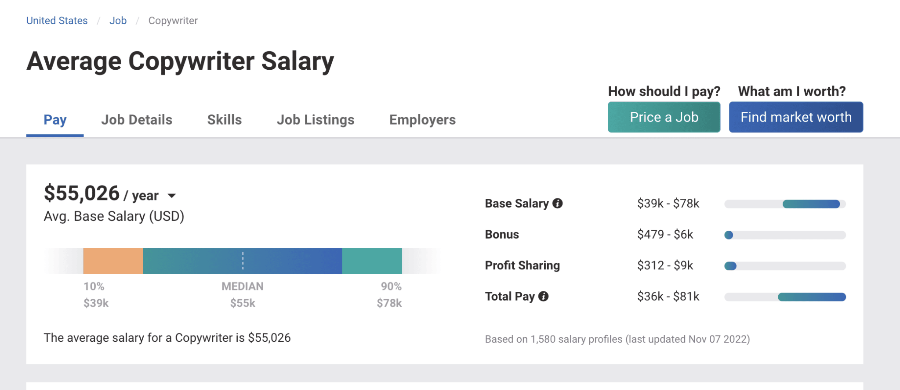Click the 'What am I worth?' text

[792, 91]
